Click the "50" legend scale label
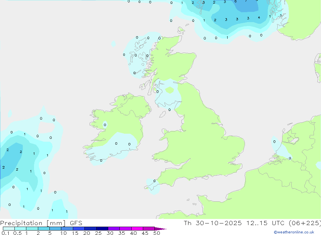 click(x=157, y=233)
